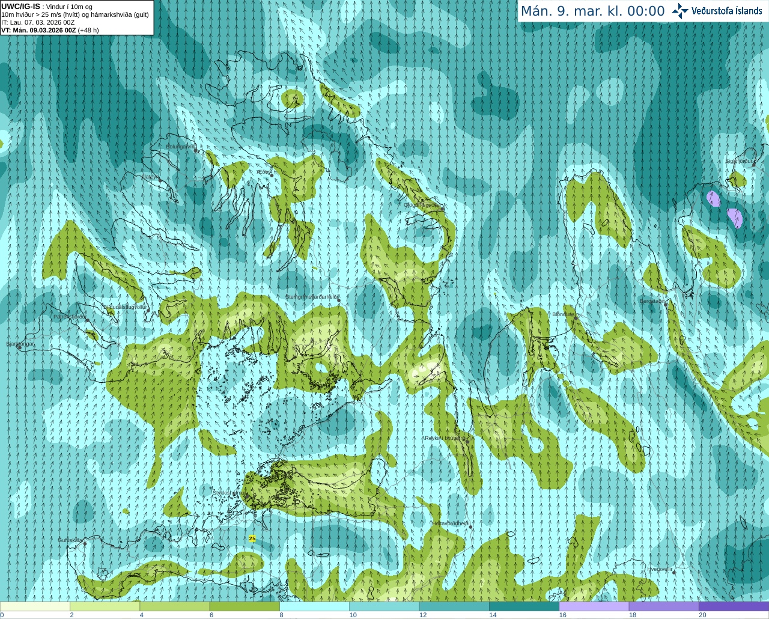769x619 pixels.
Task: Click the legend value 10
Action: (x=353, y=615)
